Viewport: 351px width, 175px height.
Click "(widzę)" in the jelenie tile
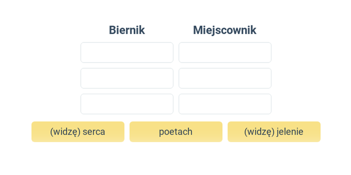point(259,132)
